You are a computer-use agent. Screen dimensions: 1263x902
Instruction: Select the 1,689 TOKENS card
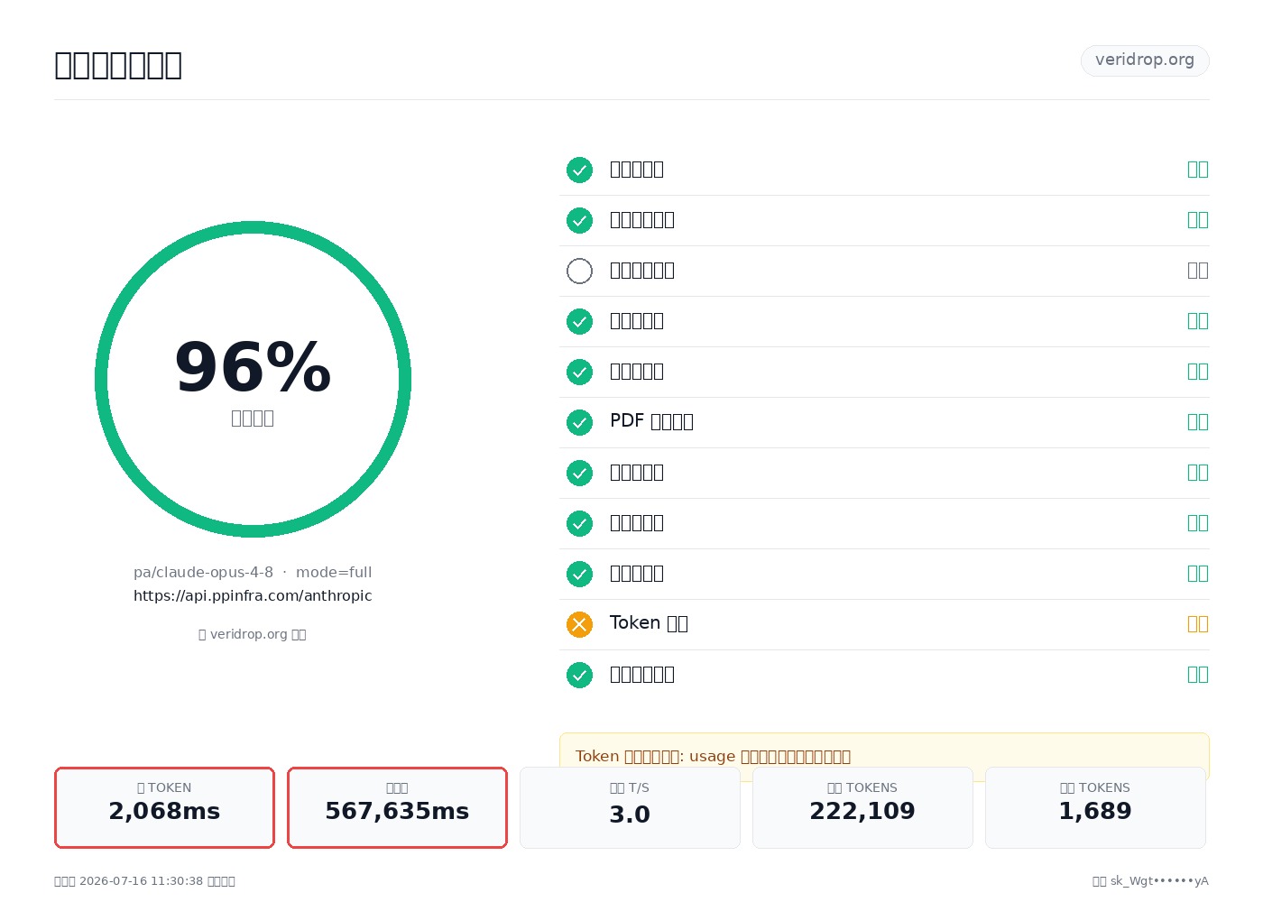(x=1095, y=807)
